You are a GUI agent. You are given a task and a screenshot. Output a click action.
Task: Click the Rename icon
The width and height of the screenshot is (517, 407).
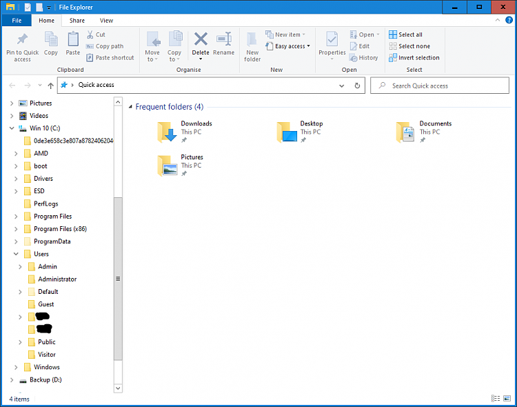224,39
